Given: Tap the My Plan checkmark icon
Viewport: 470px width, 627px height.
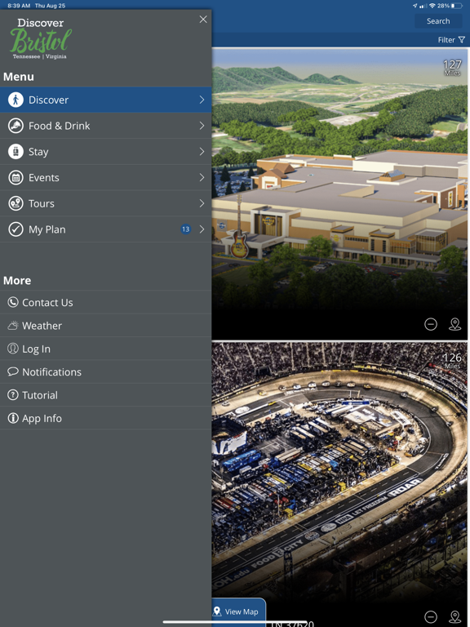Looking at the screenshot, I should click(16, 229).
